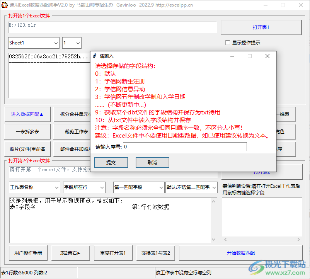The width and height of the screenshot is (310, 279).
Task: Click the 打开表1 button
Action: click(x=261, y=27)
